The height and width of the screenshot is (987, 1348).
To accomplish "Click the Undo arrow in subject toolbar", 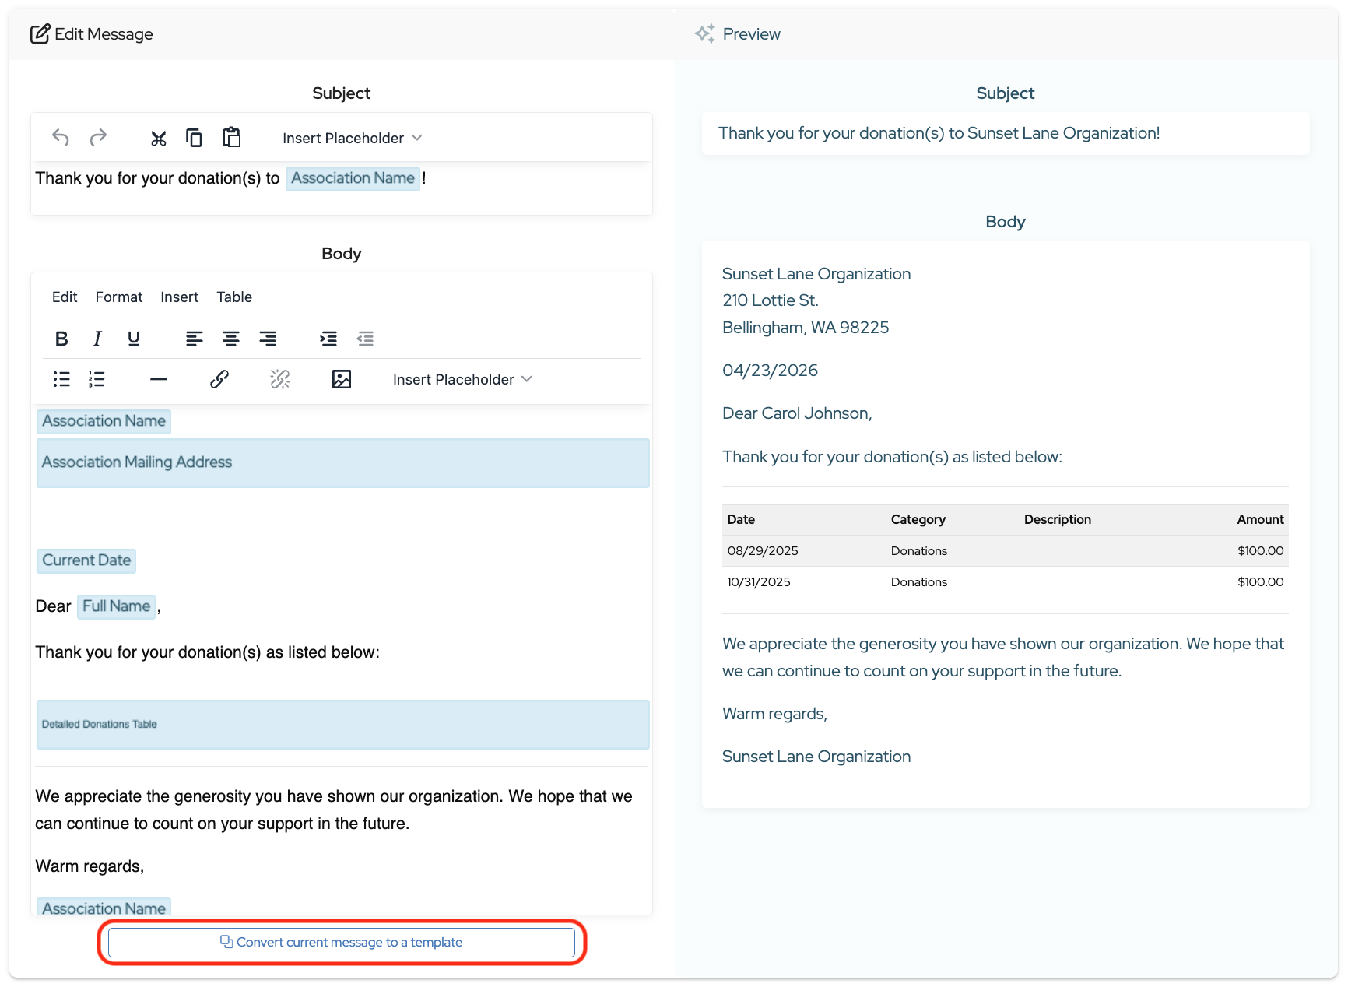I will [61, 138].
